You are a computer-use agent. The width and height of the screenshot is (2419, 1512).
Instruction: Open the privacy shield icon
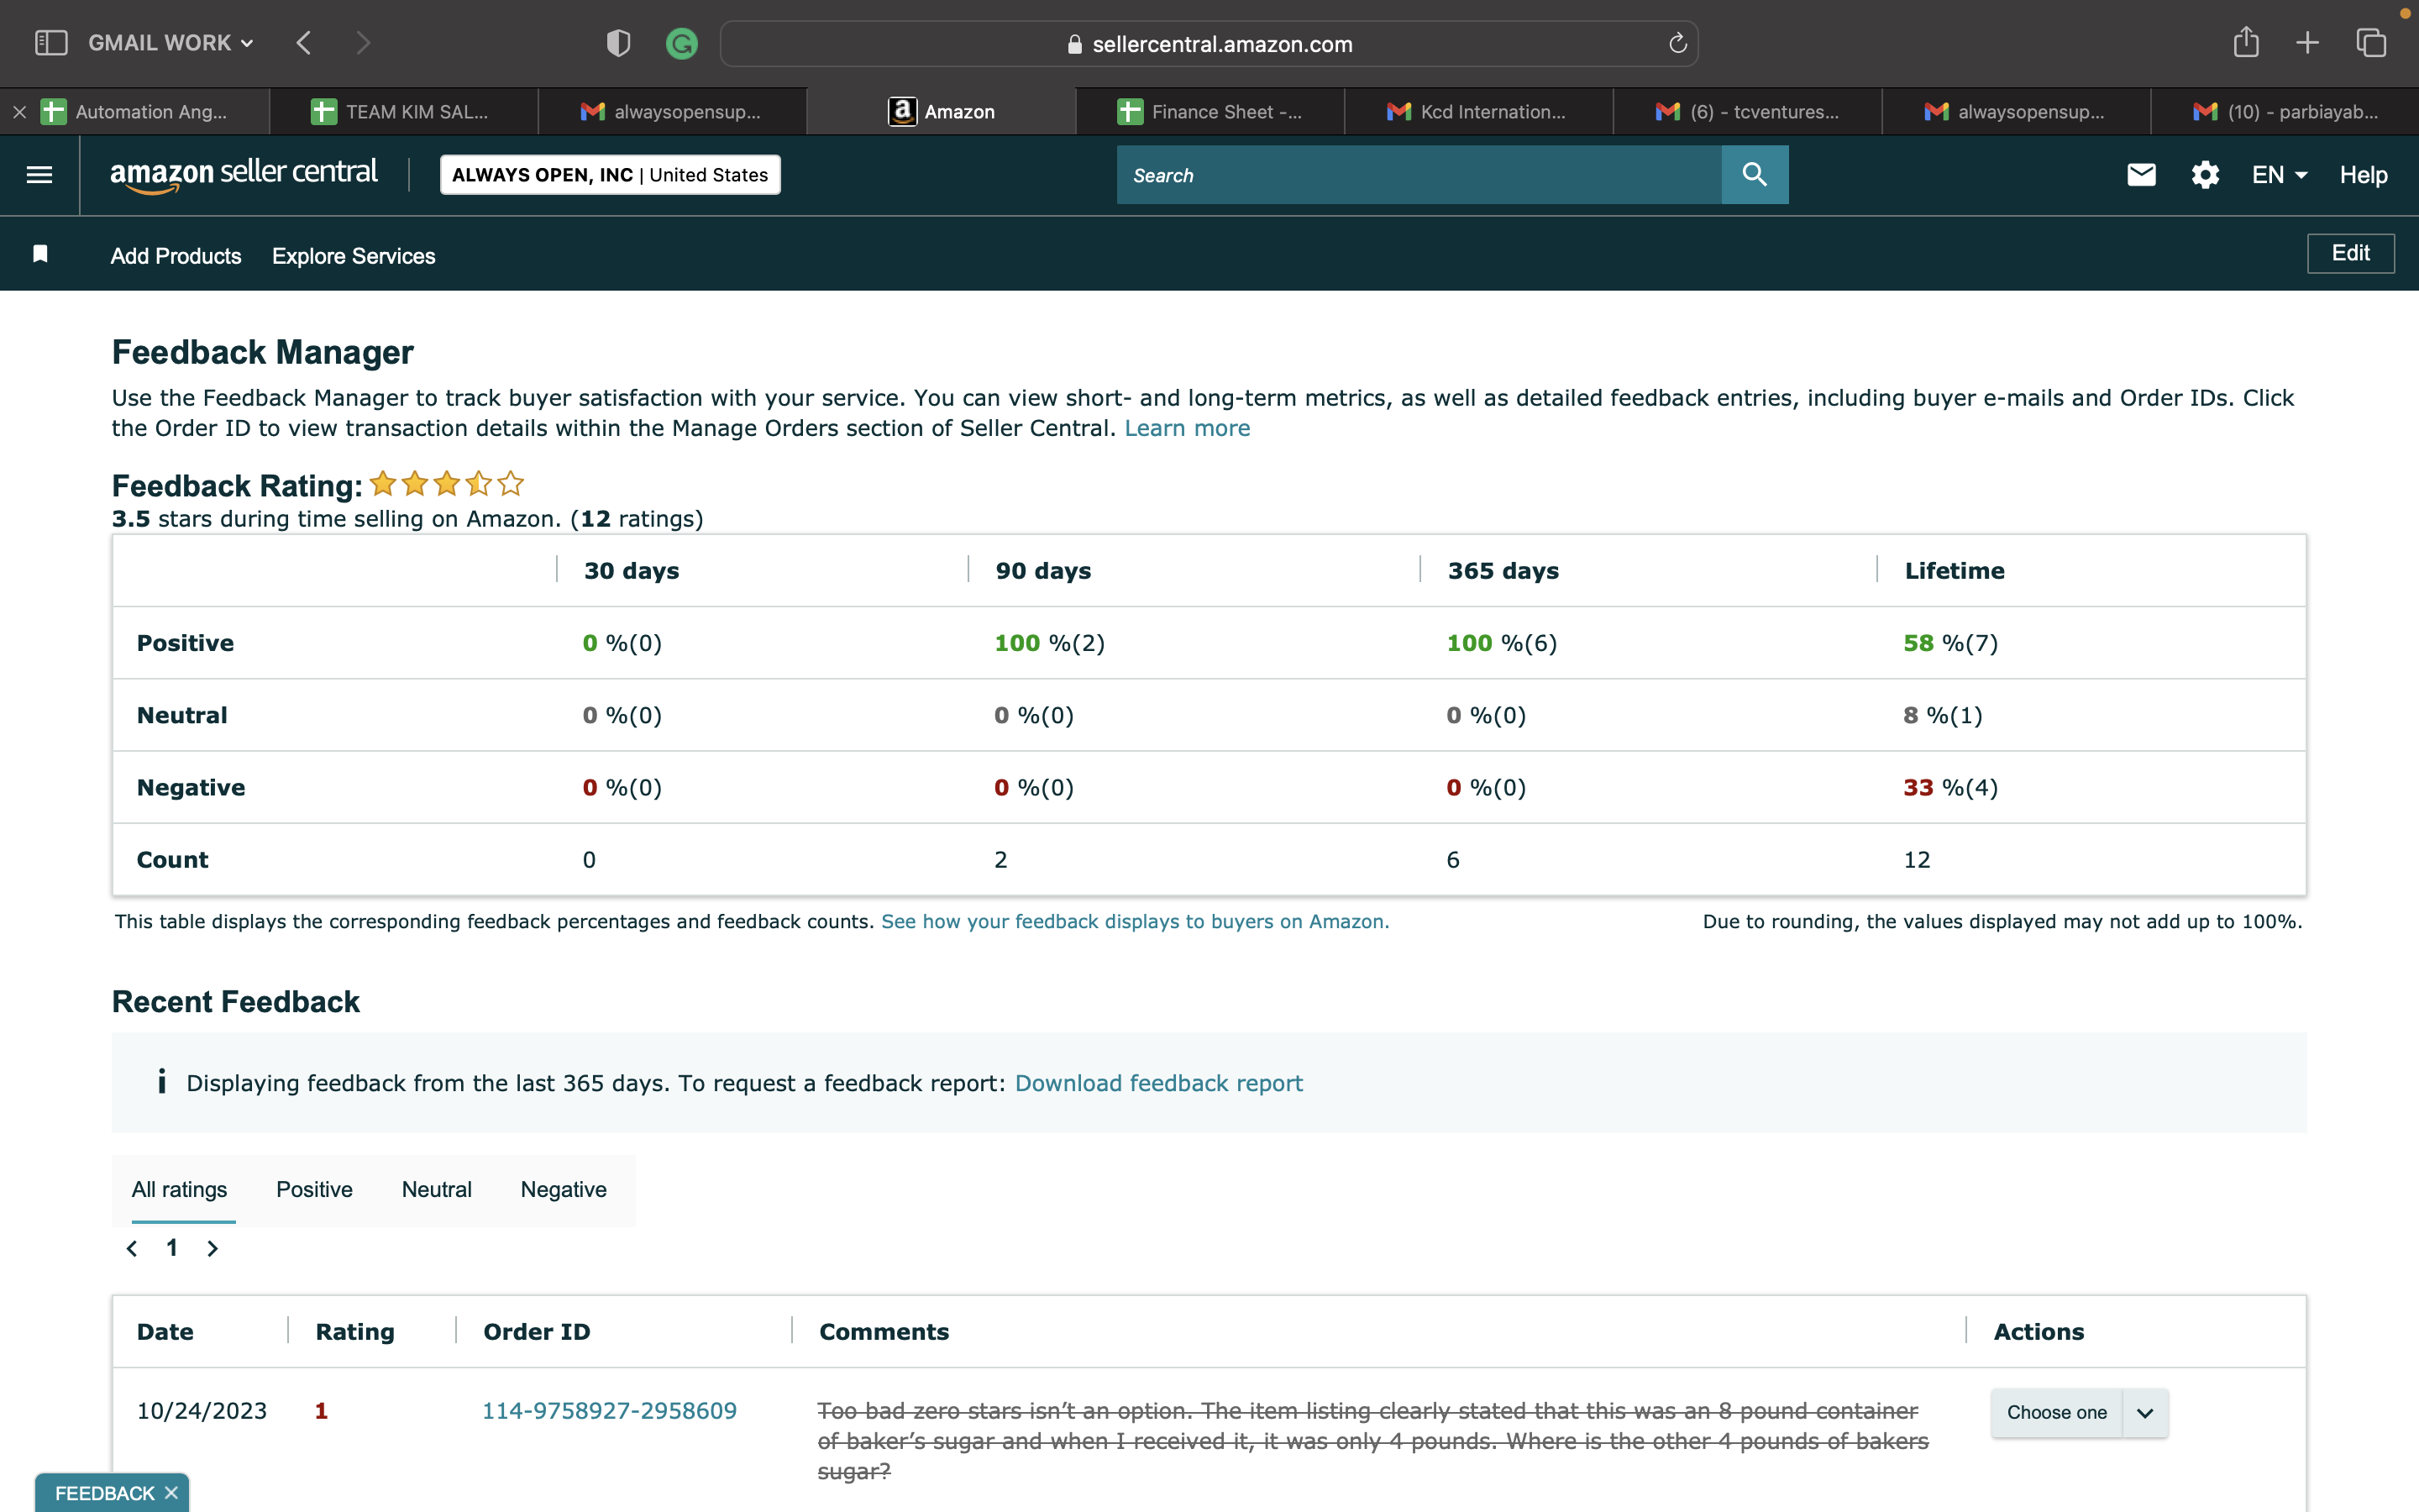pyautogui.click(x=619, y=43)
